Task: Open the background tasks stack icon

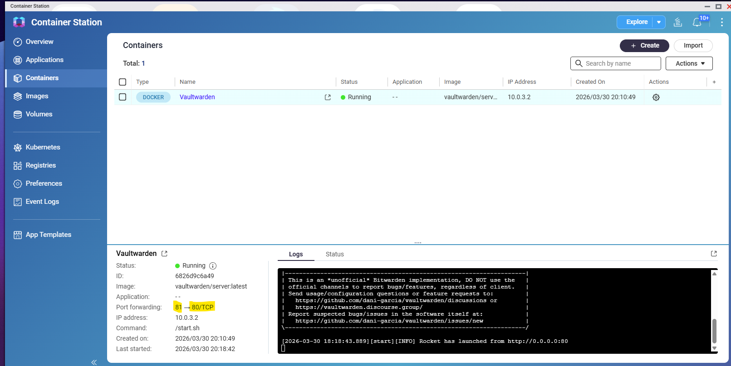Action: pos(678,22)
